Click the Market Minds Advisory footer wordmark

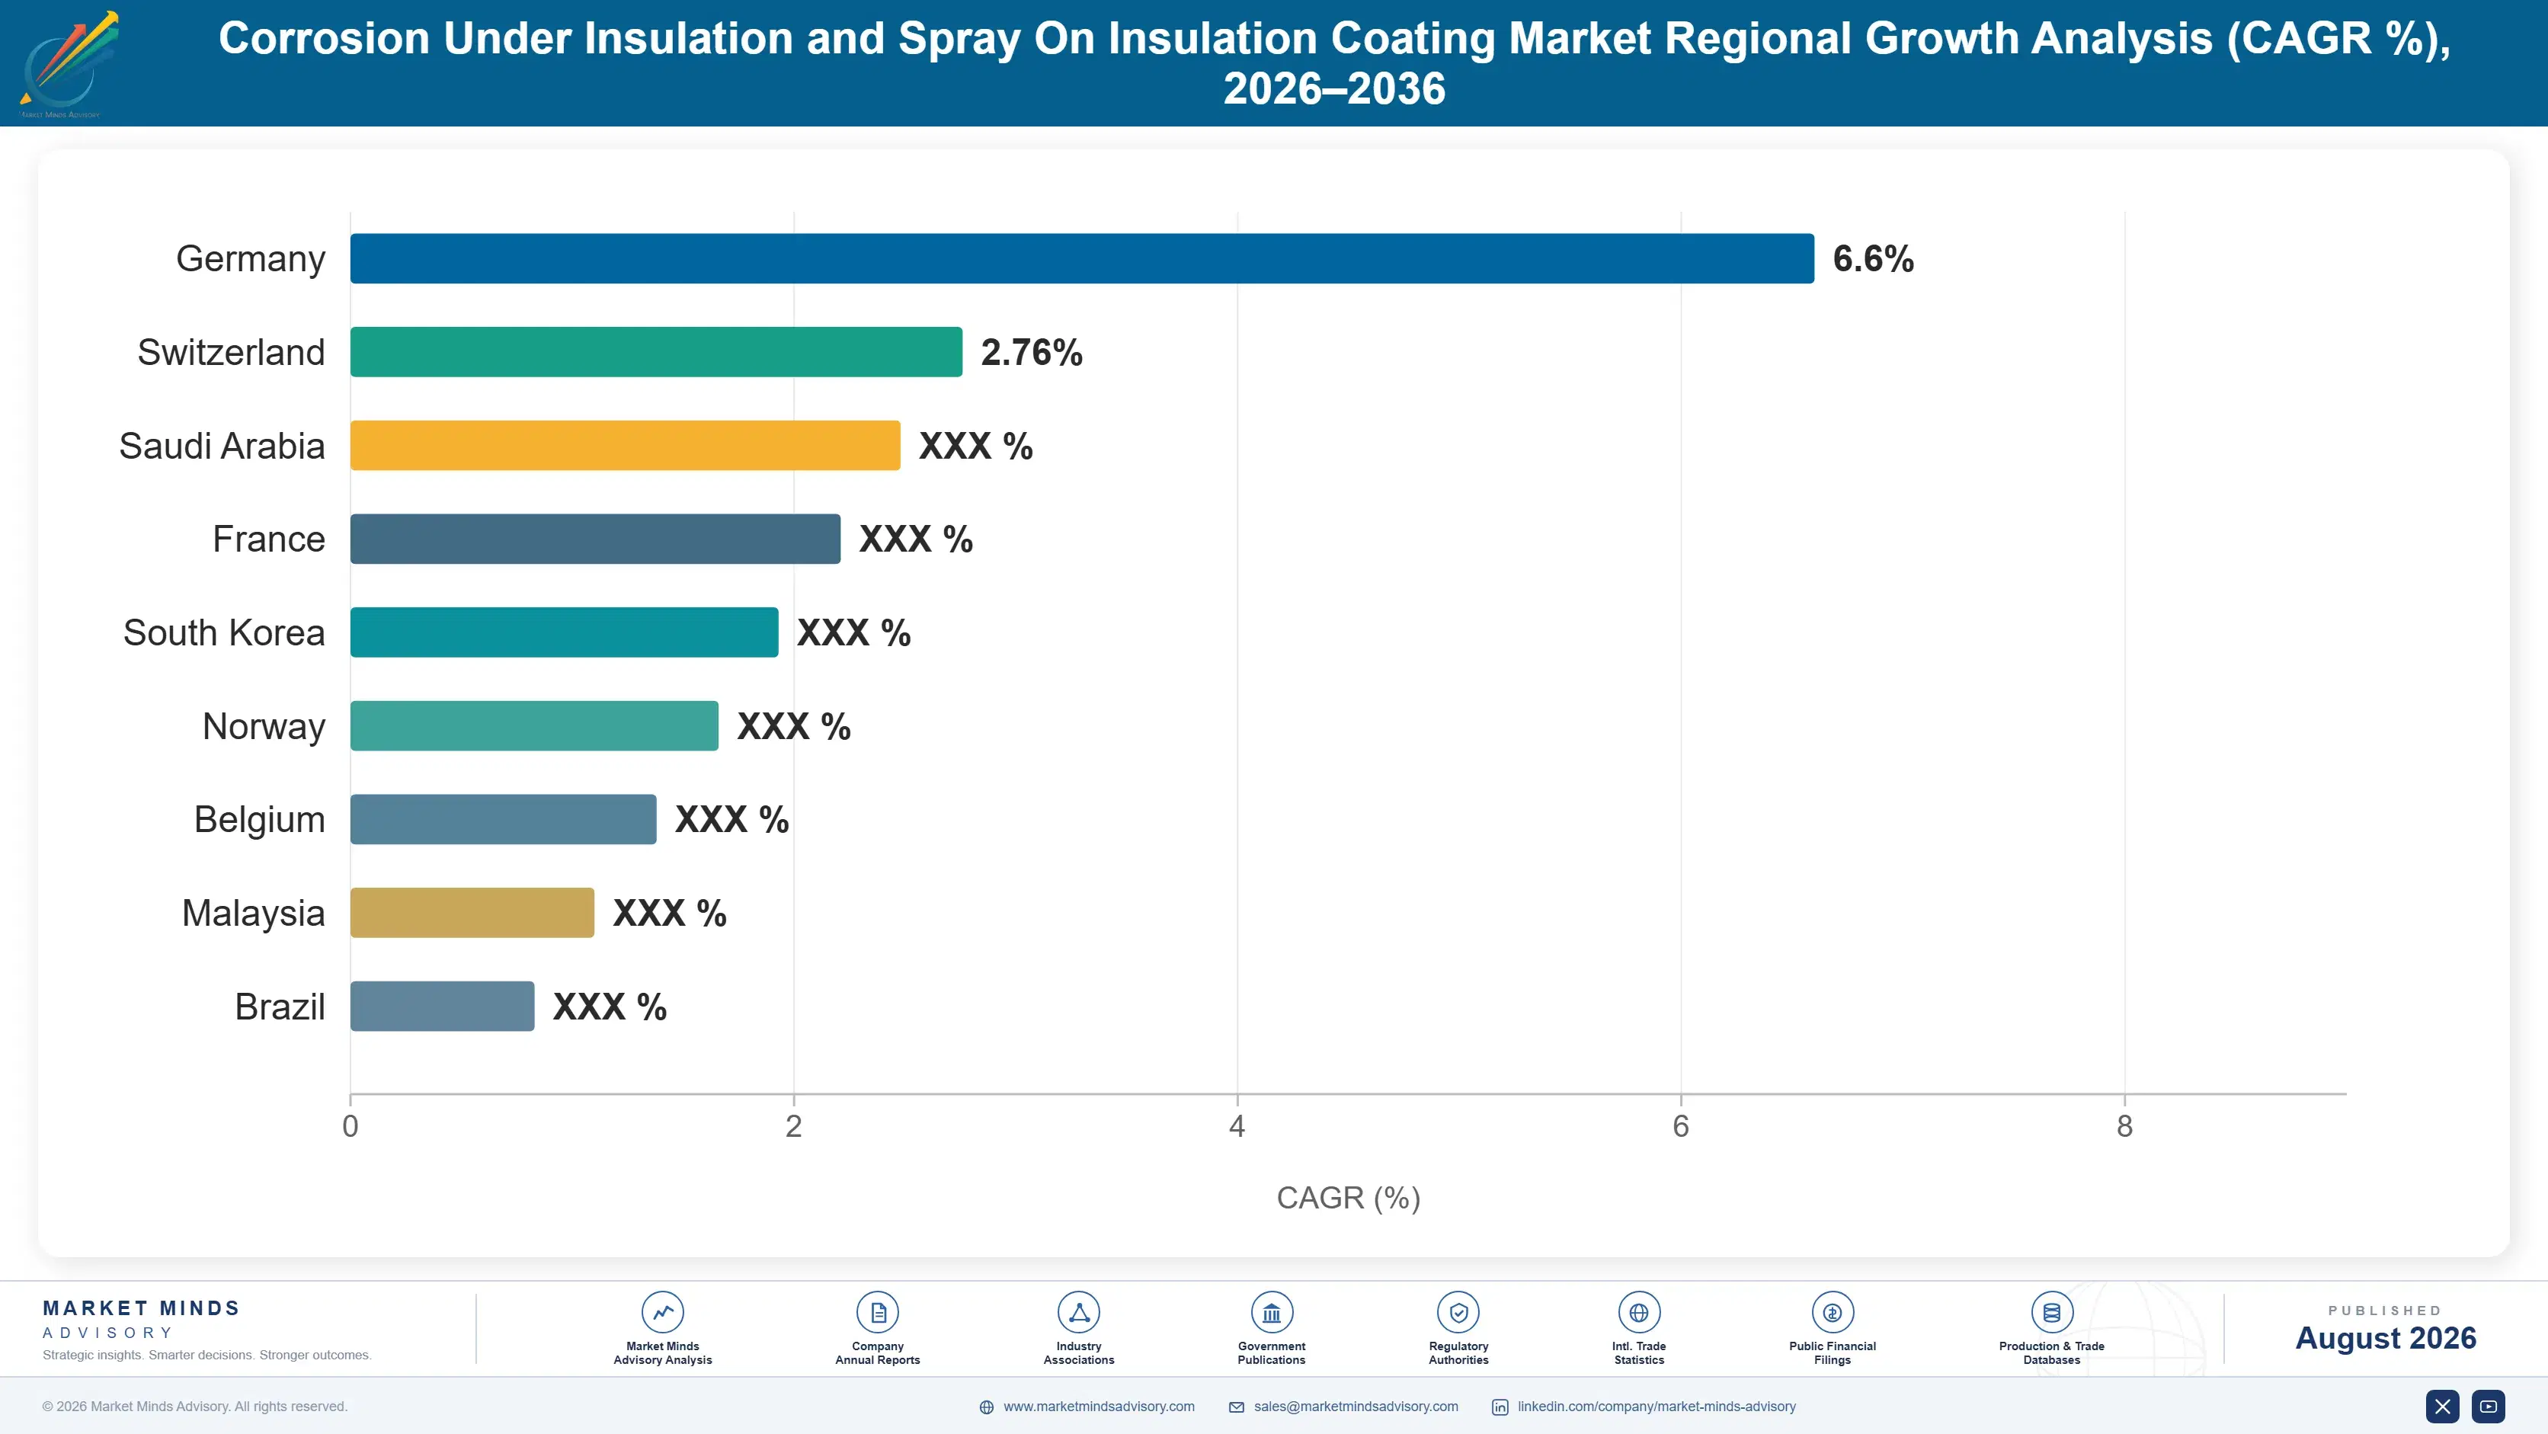140,1319
